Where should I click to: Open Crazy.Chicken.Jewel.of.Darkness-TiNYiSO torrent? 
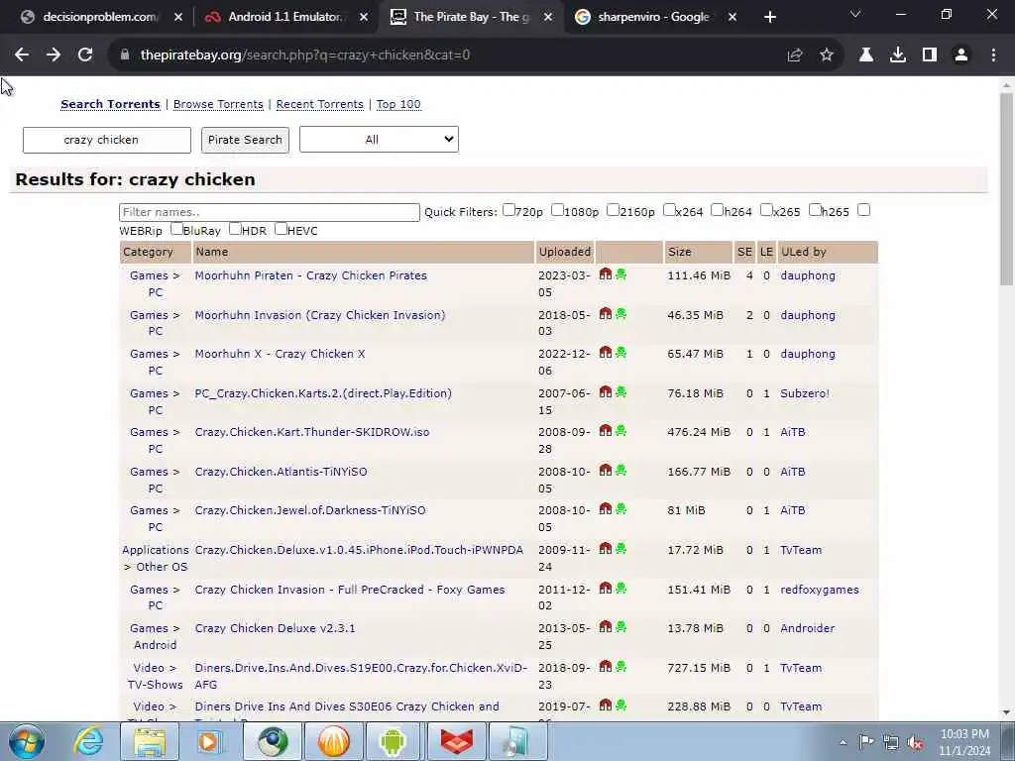tap(310, 510)
